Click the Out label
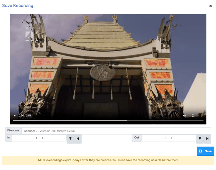The height and width of the screenshot is (170, 216). (136, 138)
